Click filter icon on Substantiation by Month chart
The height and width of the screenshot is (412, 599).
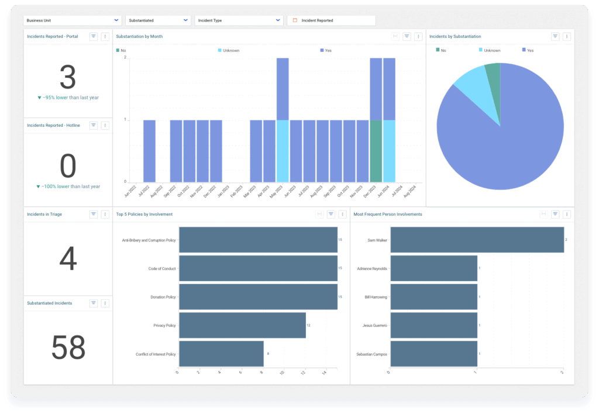click(407, 36)
